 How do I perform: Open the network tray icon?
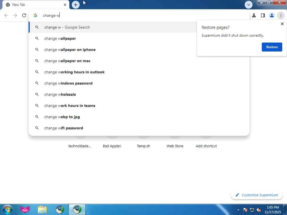coord(252,210)
